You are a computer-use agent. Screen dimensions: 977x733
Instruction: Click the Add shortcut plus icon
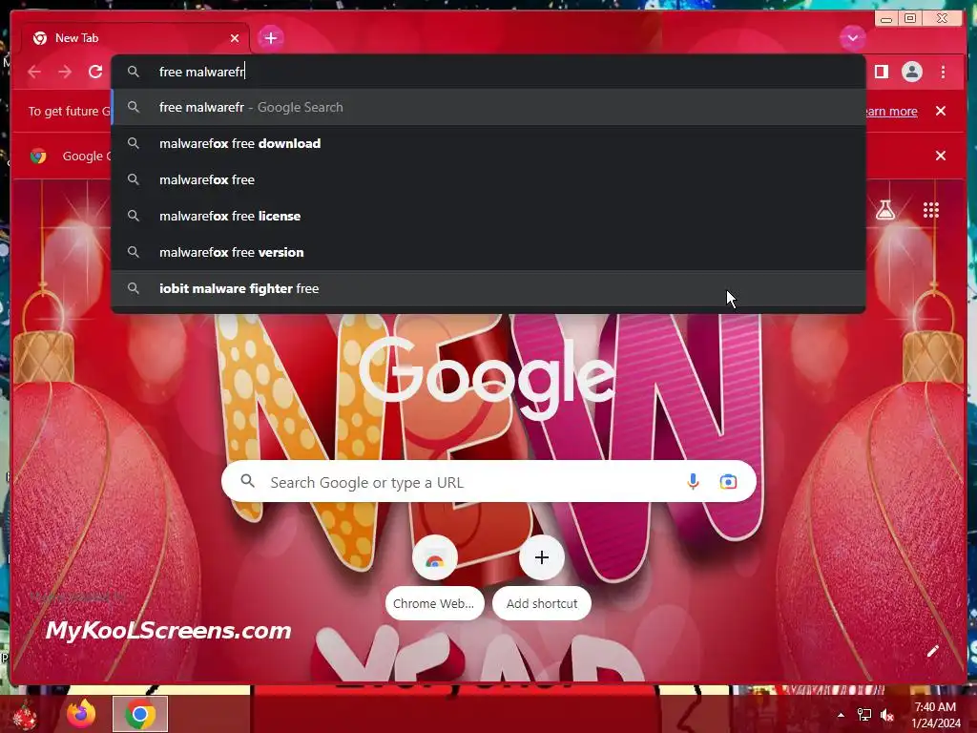[542, 557]
